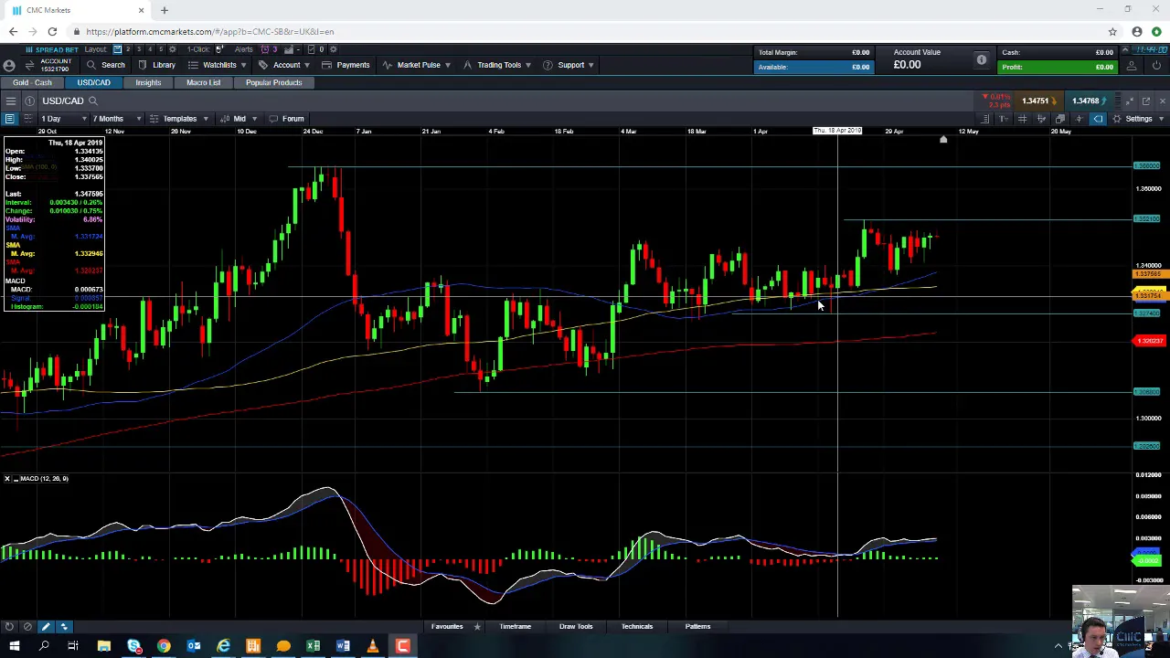1170x658 pixels.
Task: Collapse the account summary bar arrow
Action: 1125,49
